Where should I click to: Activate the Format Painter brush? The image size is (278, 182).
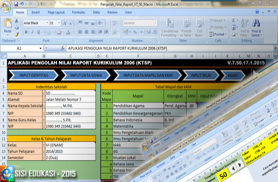pyautogui.click(x=16, y=34)
